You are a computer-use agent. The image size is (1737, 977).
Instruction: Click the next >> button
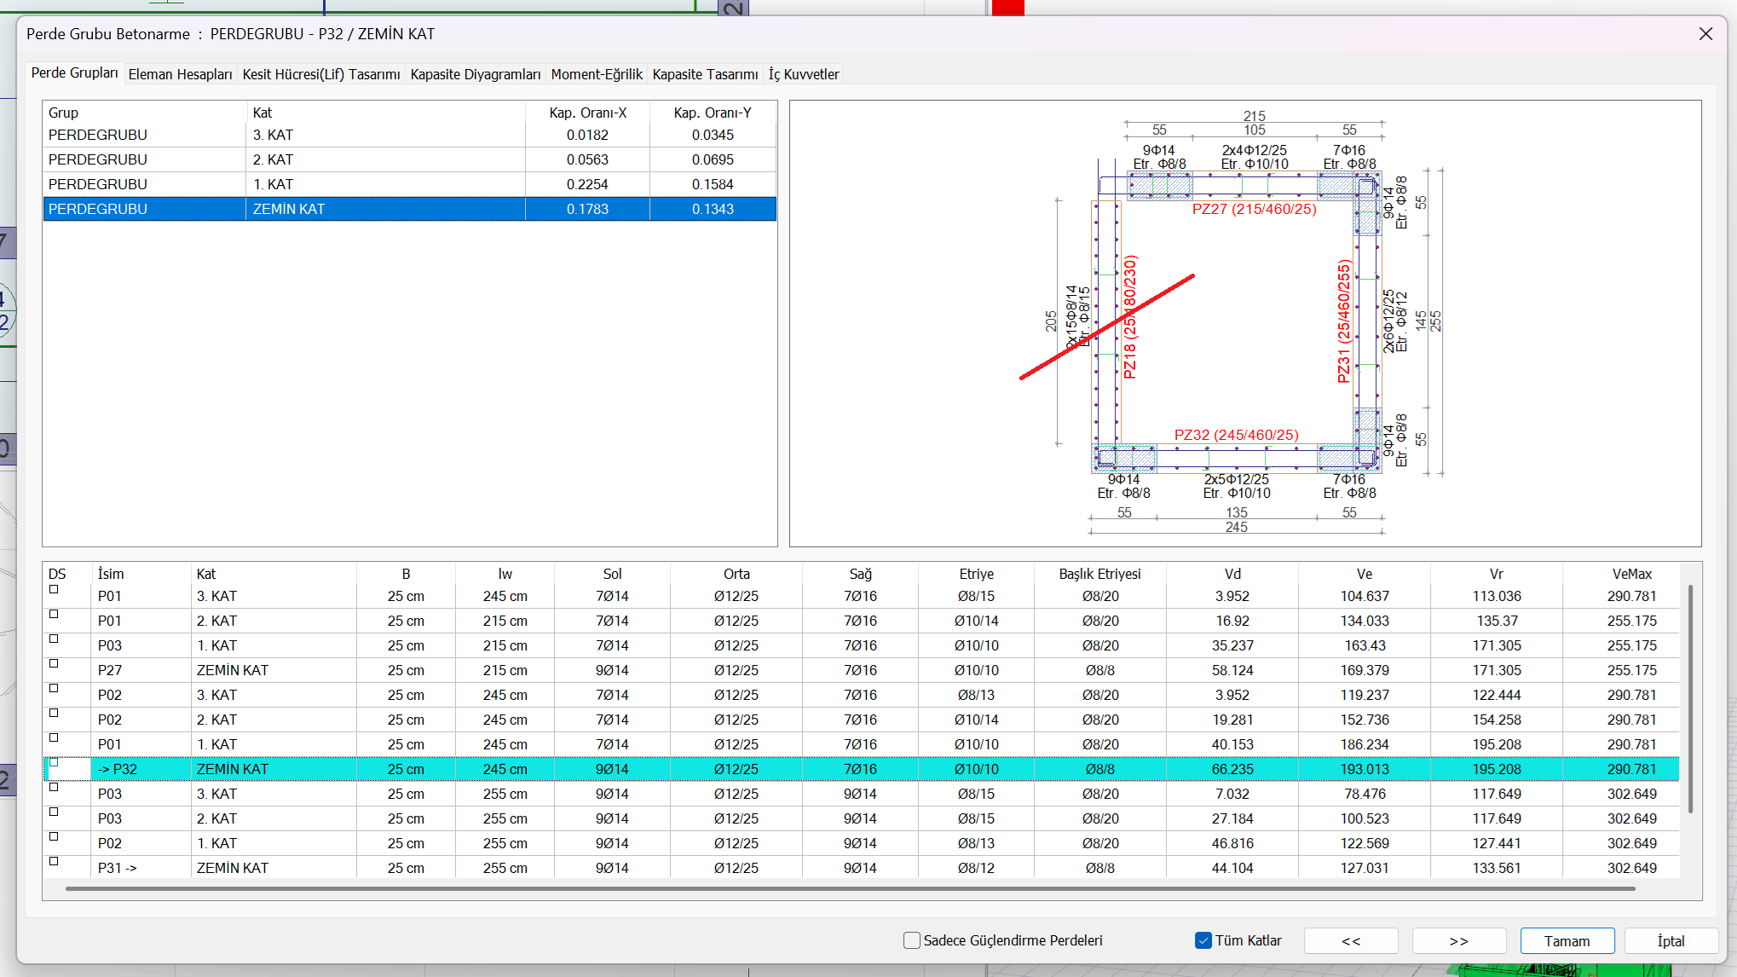[x=1458, y=940]
